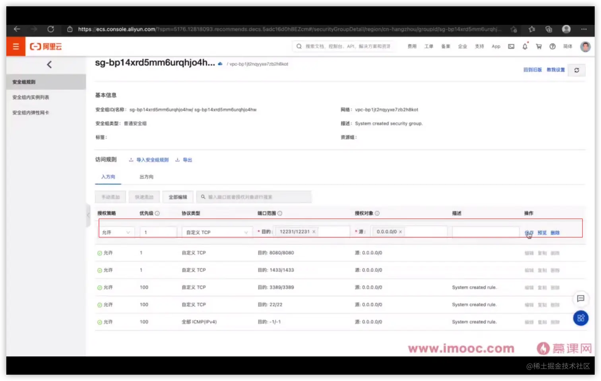Click 删除 in the editing rule row

555,233
